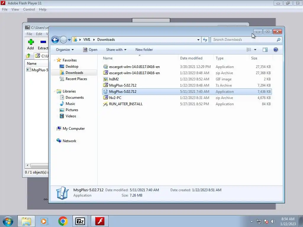Select the RUN_AFTER_INSTALL application icon
The height and width of the screenshot is (227, 303).
[106, 104]
